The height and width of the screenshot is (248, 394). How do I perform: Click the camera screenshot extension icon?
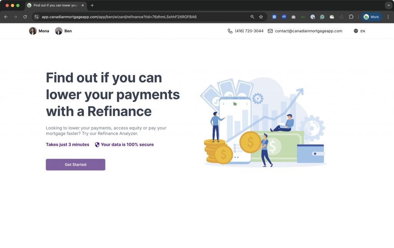(x=294, y=17)
